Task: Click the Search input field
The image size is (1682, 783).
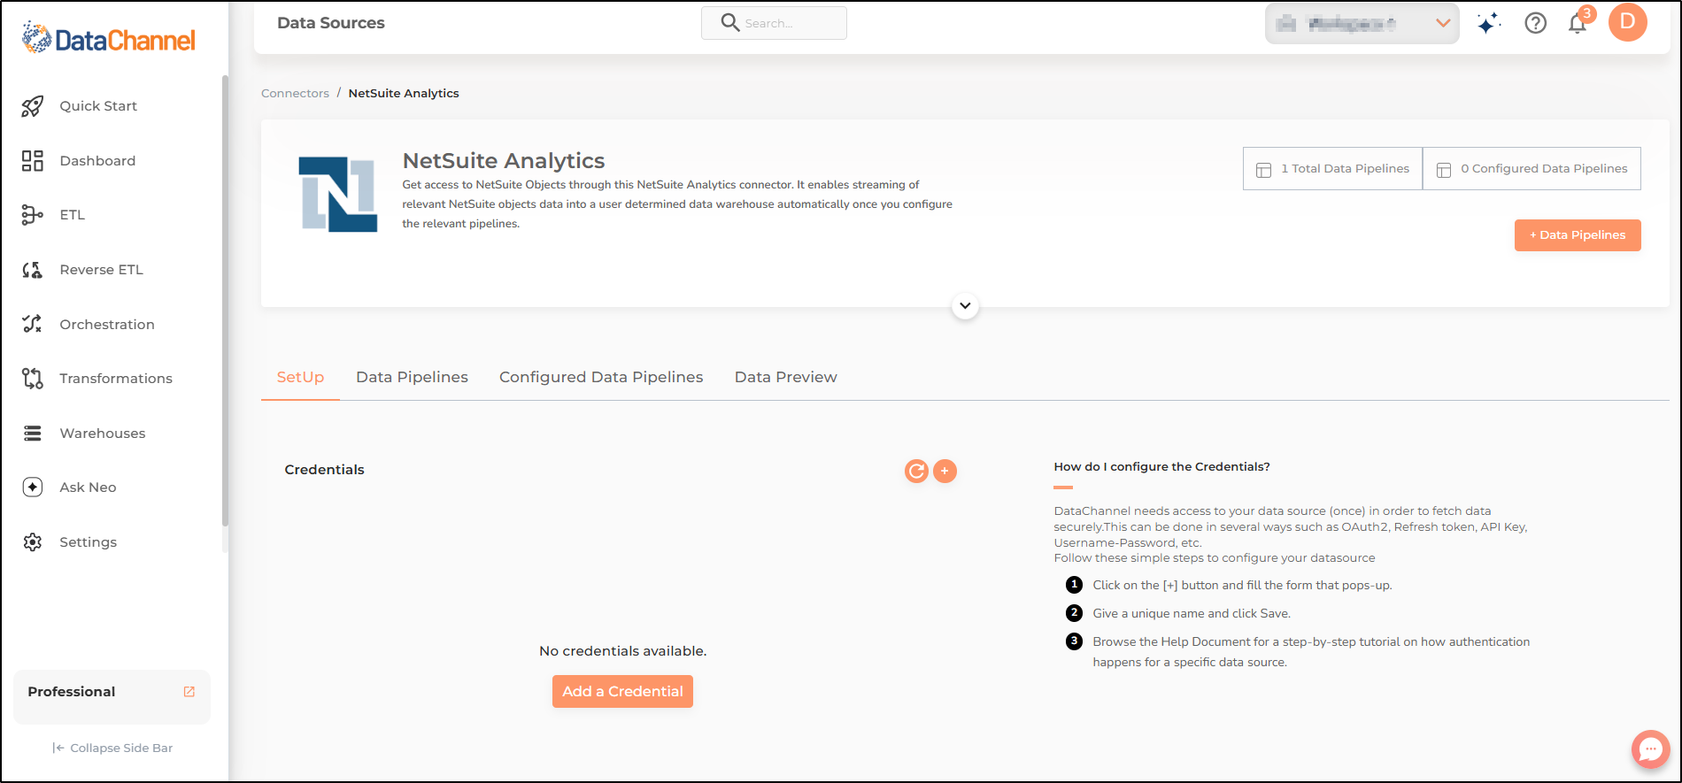Action: [774, 23]
